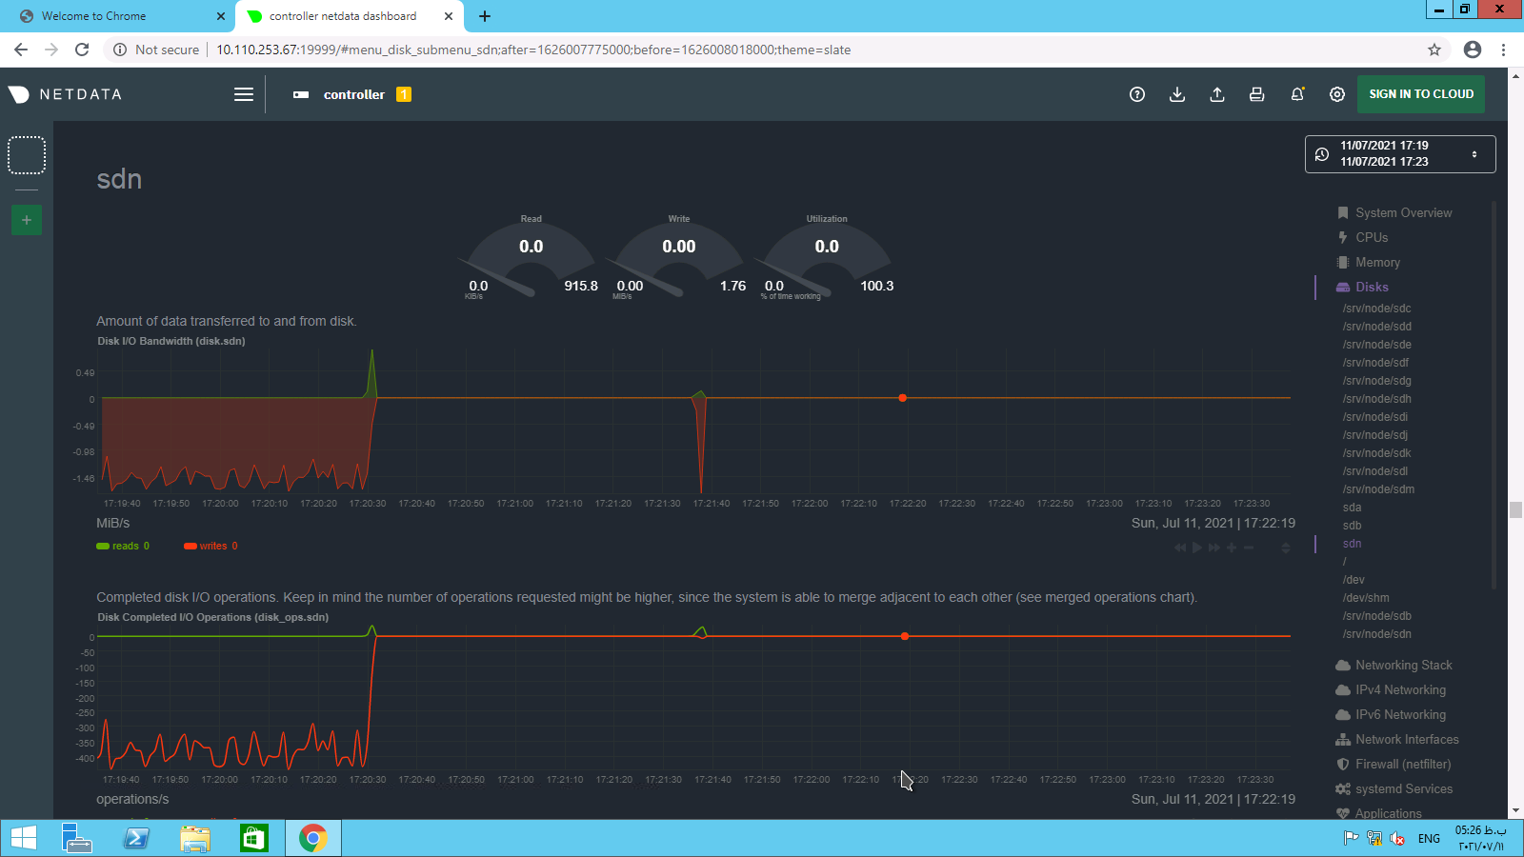1524x857 pixels.
Task: Select /srv/node/sdm in the sidebar
Action: click(x=1379, y=489)
